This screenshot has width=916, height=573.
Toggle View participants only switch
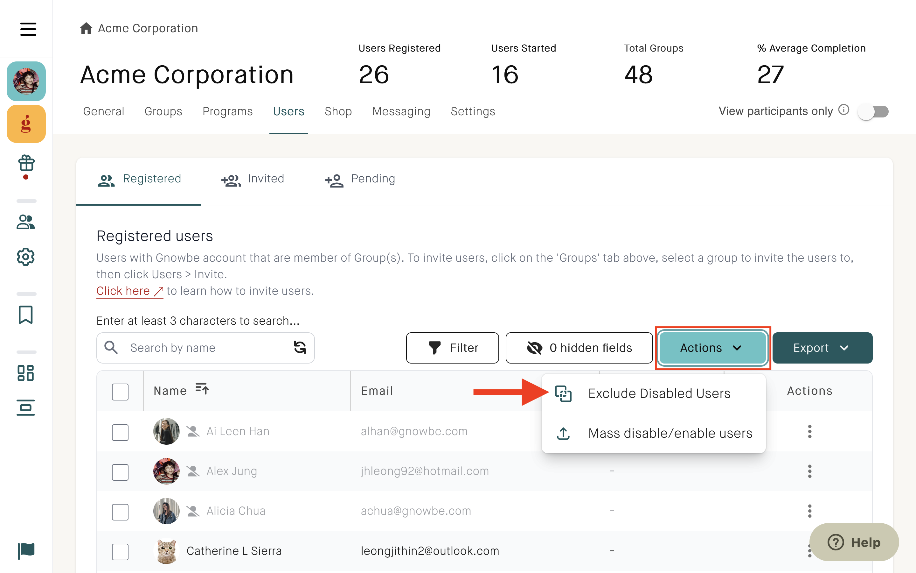[873, 111]
